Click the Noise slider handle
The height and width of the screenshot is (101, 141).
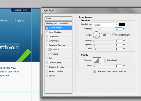[x=94, y=66]
